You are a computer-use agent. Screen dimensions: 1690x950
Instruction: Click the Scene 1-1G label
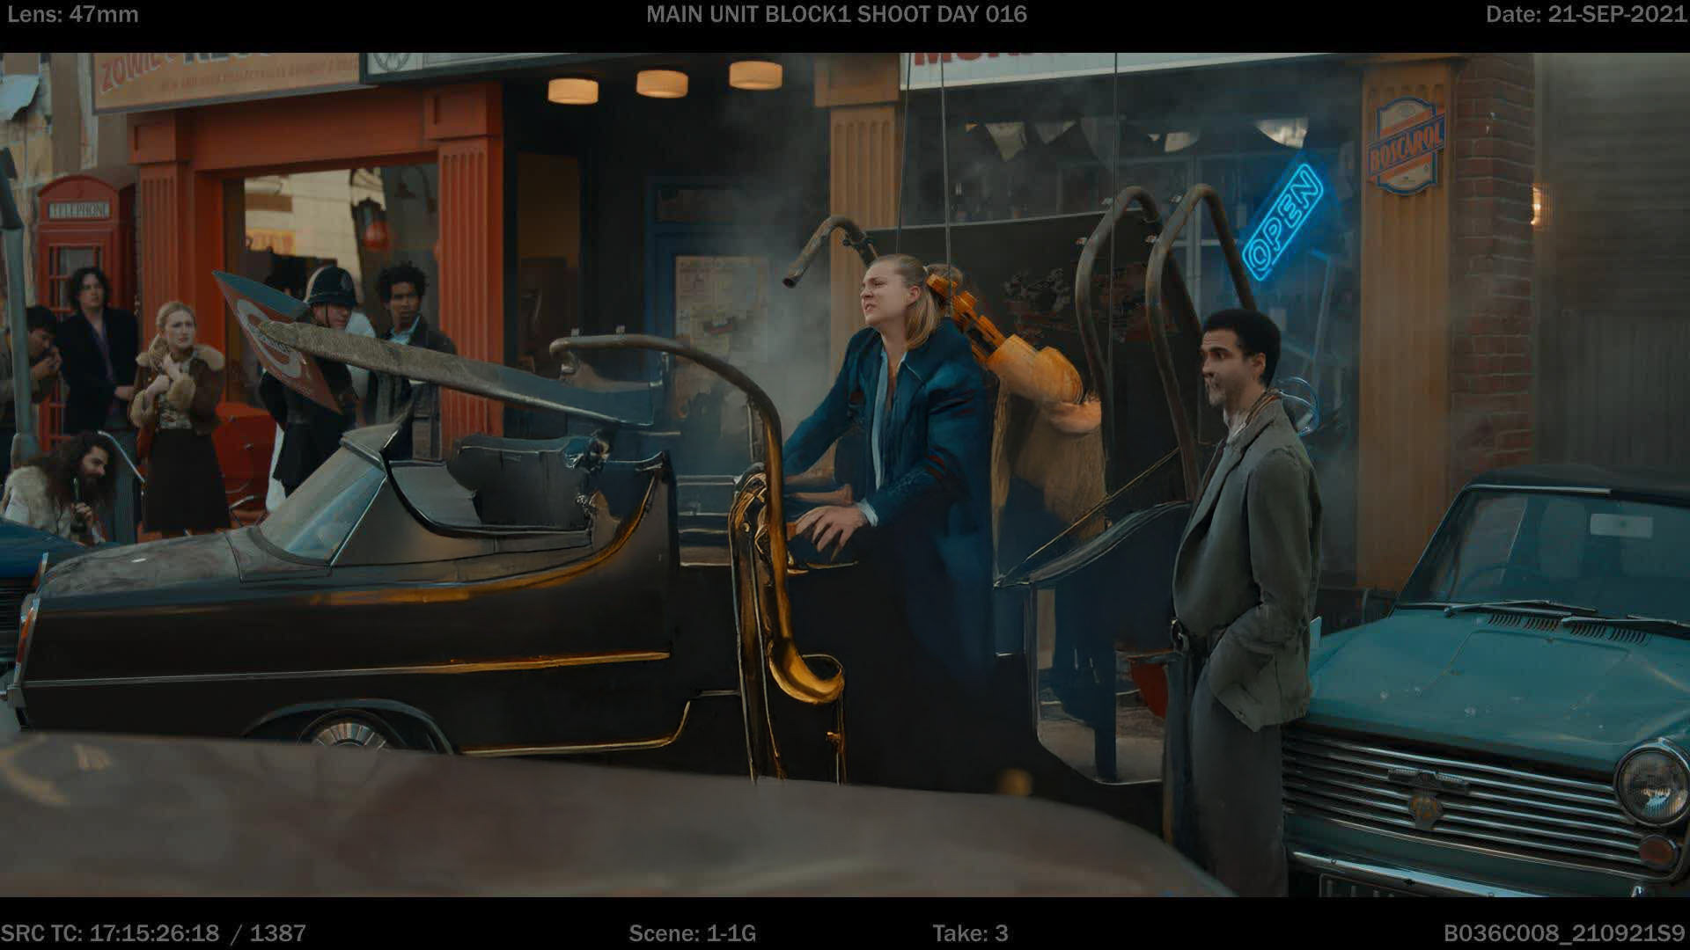pos(692,933)
